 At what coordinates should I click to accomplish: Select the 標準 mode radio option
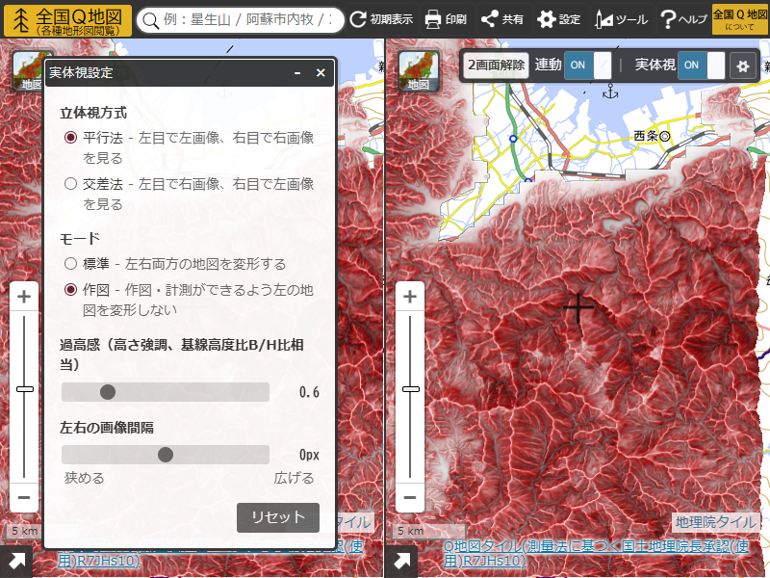point(70,263)
